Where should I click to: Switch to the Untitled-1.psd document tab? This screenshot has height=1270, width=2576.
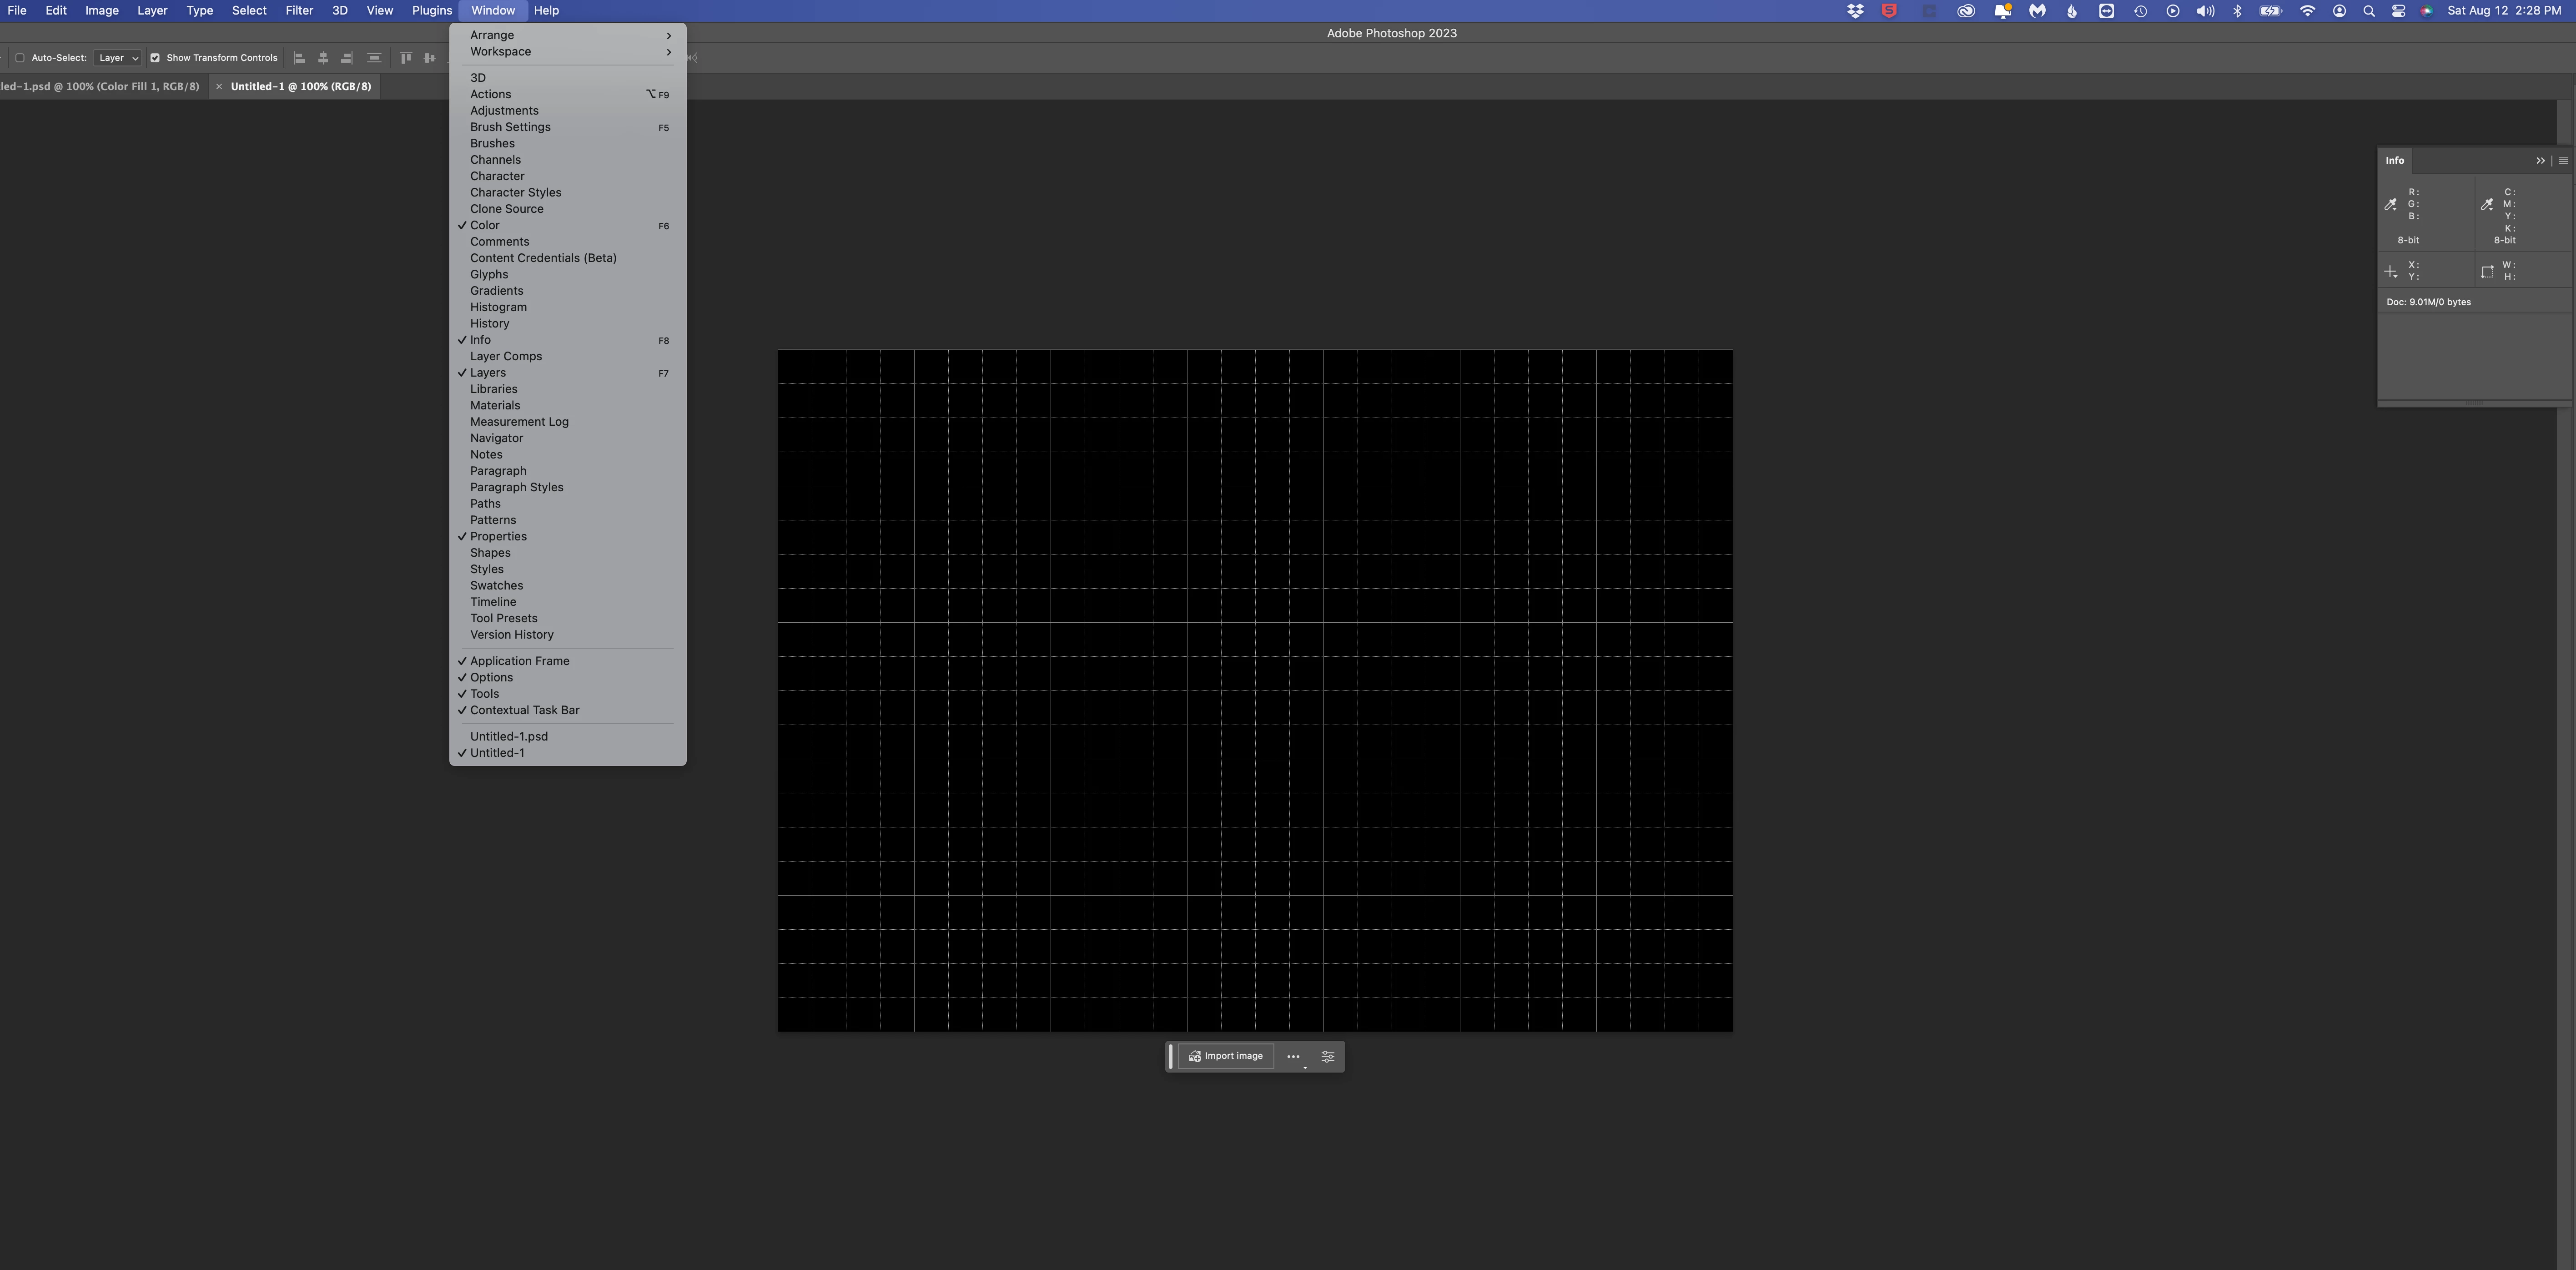click(100, 87)
